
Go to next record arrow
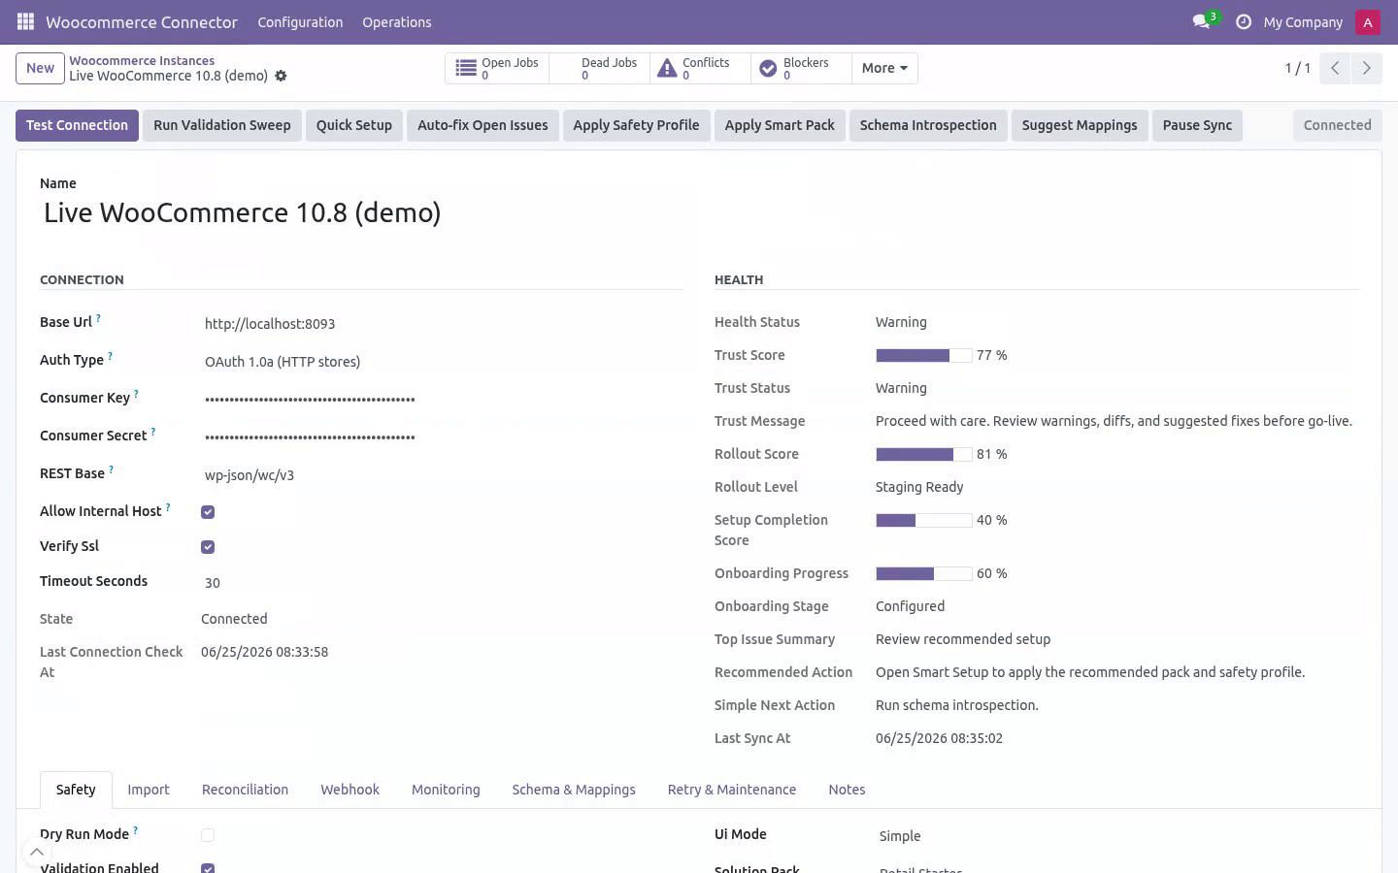point(1366,68)
